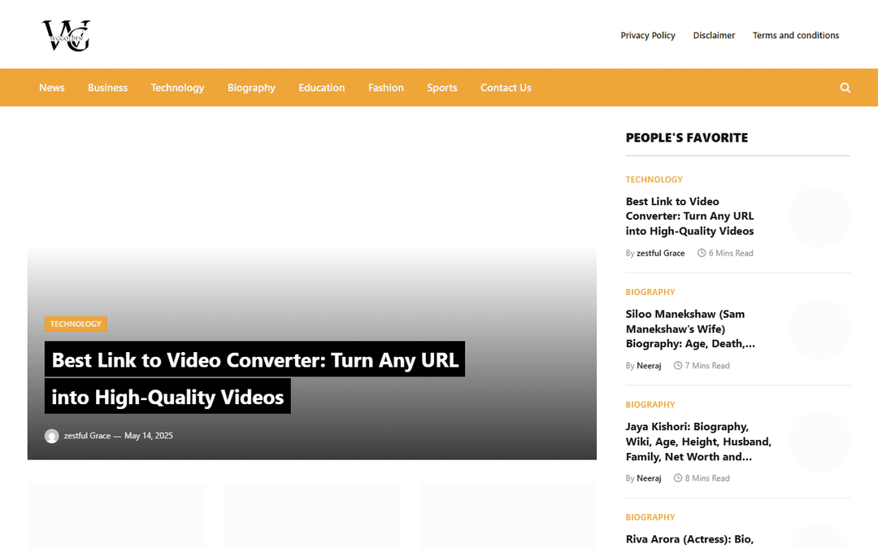Open sidebar article Best Link to Video Converter

(690, 216)
